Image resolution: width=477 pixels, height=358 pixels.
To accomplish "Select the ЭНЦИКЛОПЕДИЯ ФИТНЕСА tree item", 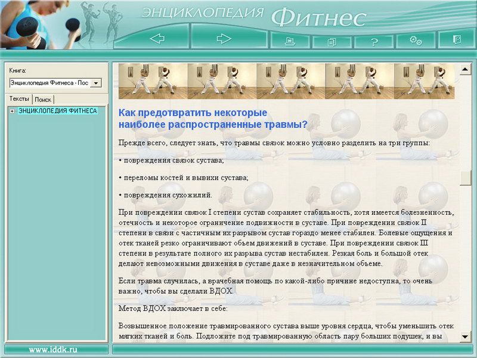I will click(57, 111).
